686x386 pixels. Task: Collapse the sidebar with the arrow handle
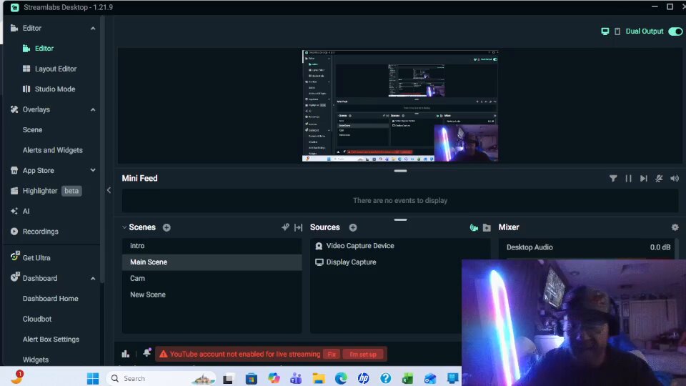pos(109,190)
